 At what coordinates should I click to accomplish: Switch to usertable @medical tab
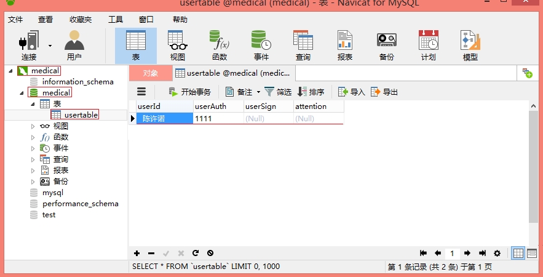click(234, 73)
